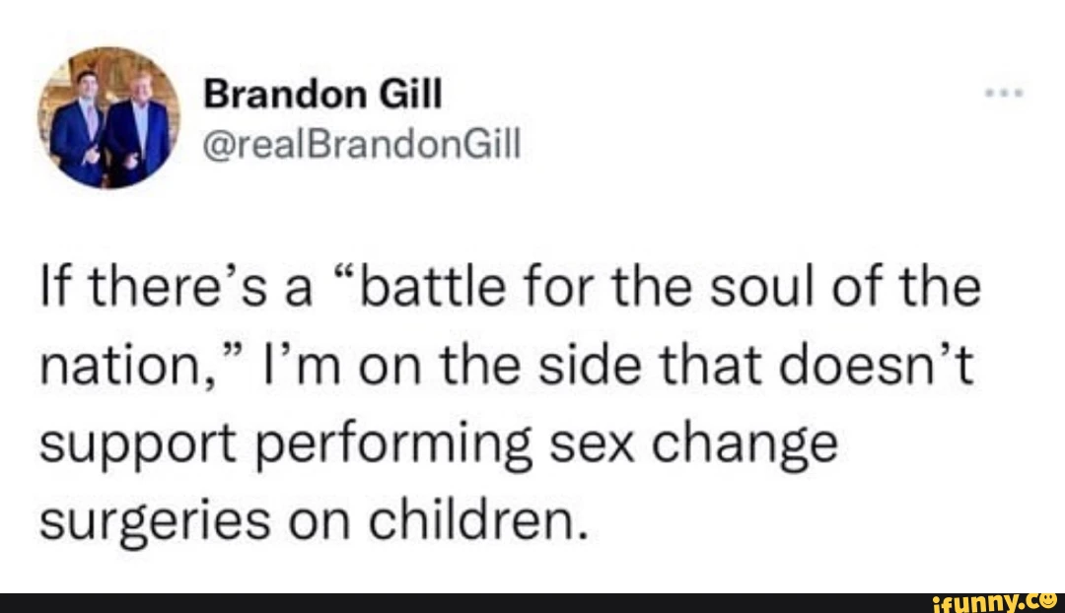This screenshot has height=613, width=1065.
Task: Click the black footer bar
Action: 532,603
